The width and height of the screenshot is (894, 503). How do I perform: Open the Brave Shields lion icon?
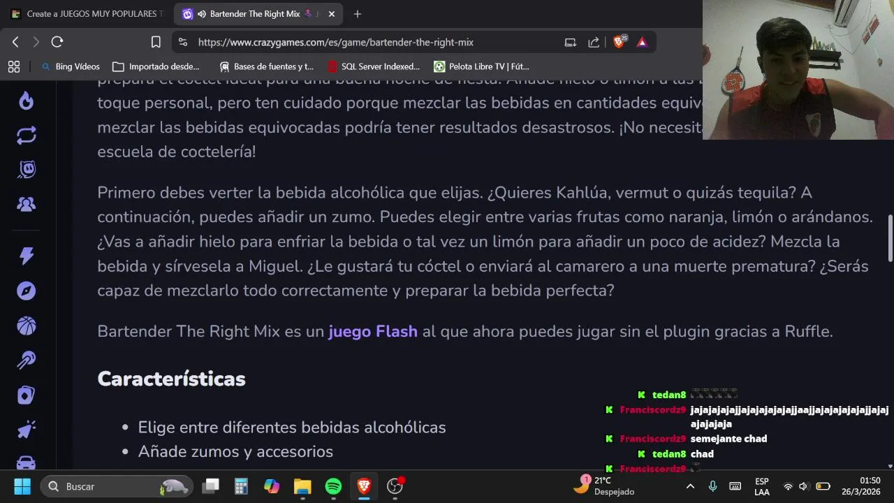[x=620, y=41]
